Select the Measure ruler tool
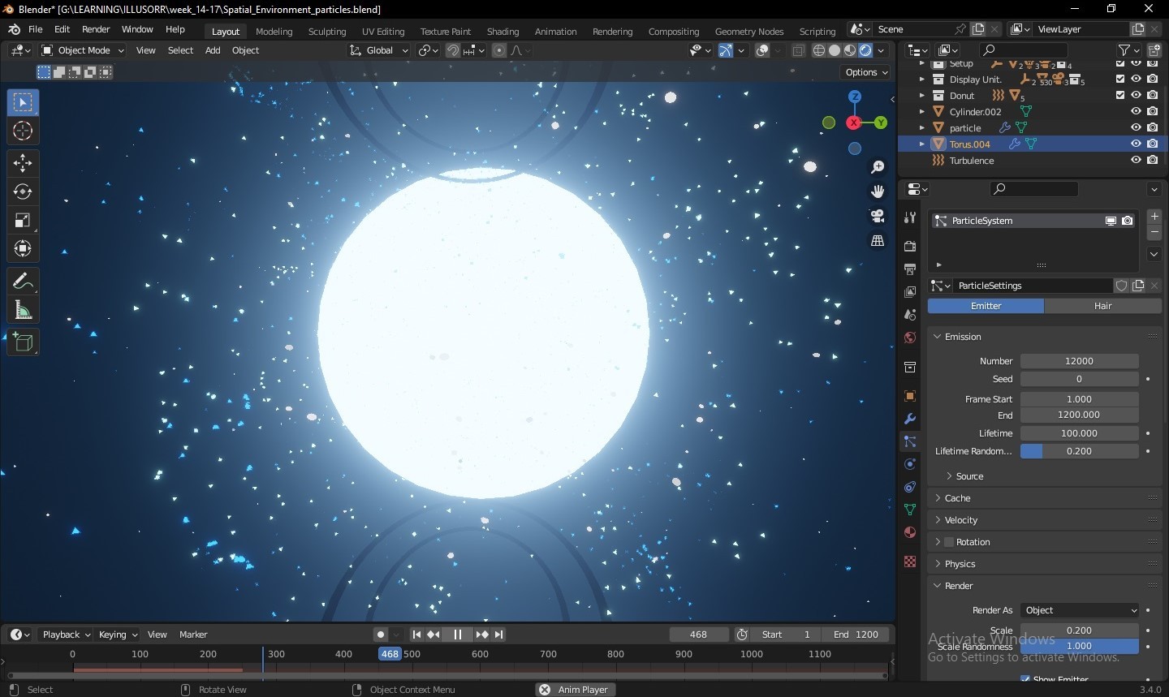 point(23,310)
